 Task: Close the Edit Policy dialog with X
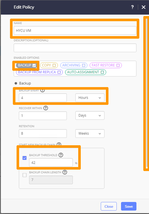(144, 7)
